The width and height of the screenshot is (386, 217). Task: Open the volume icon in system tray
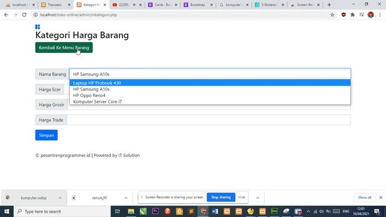[x=321, y=212]
